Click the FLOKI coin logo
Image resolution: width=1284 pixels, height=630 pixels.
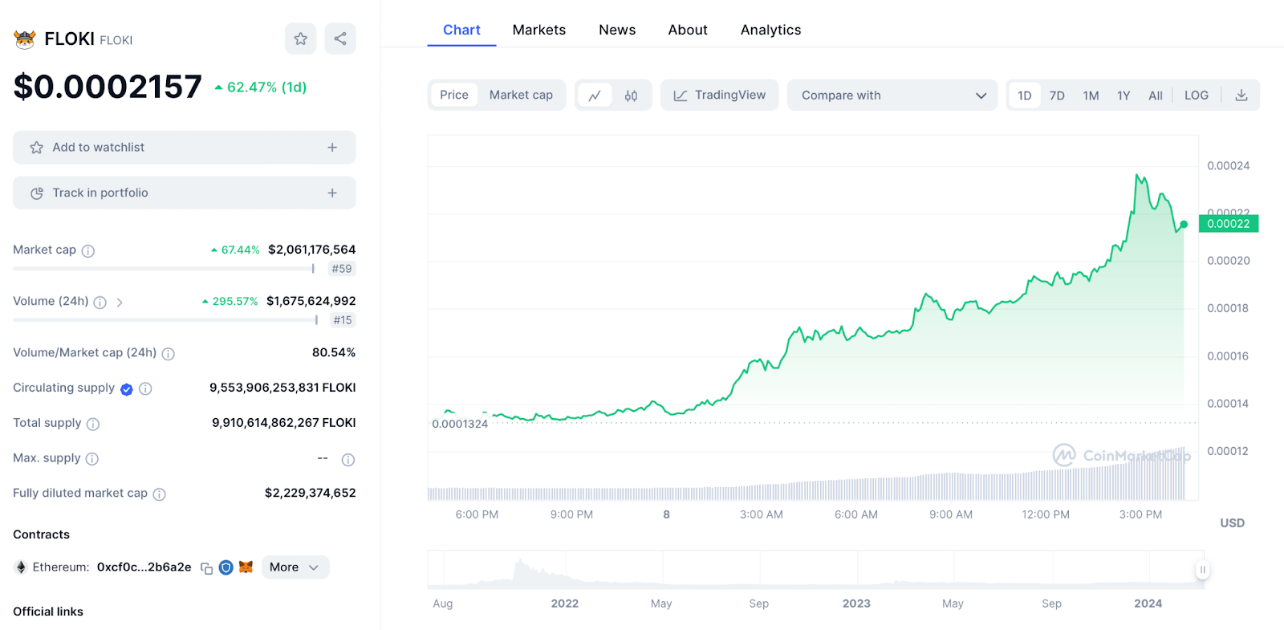click(x=25, y=39)
